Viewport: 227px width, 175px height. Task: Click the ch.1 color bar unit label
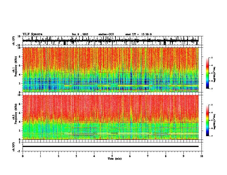(x=214, y=75)
